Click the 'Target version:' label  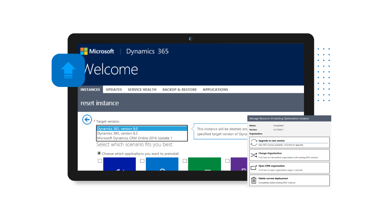click(x=108, y=121)
